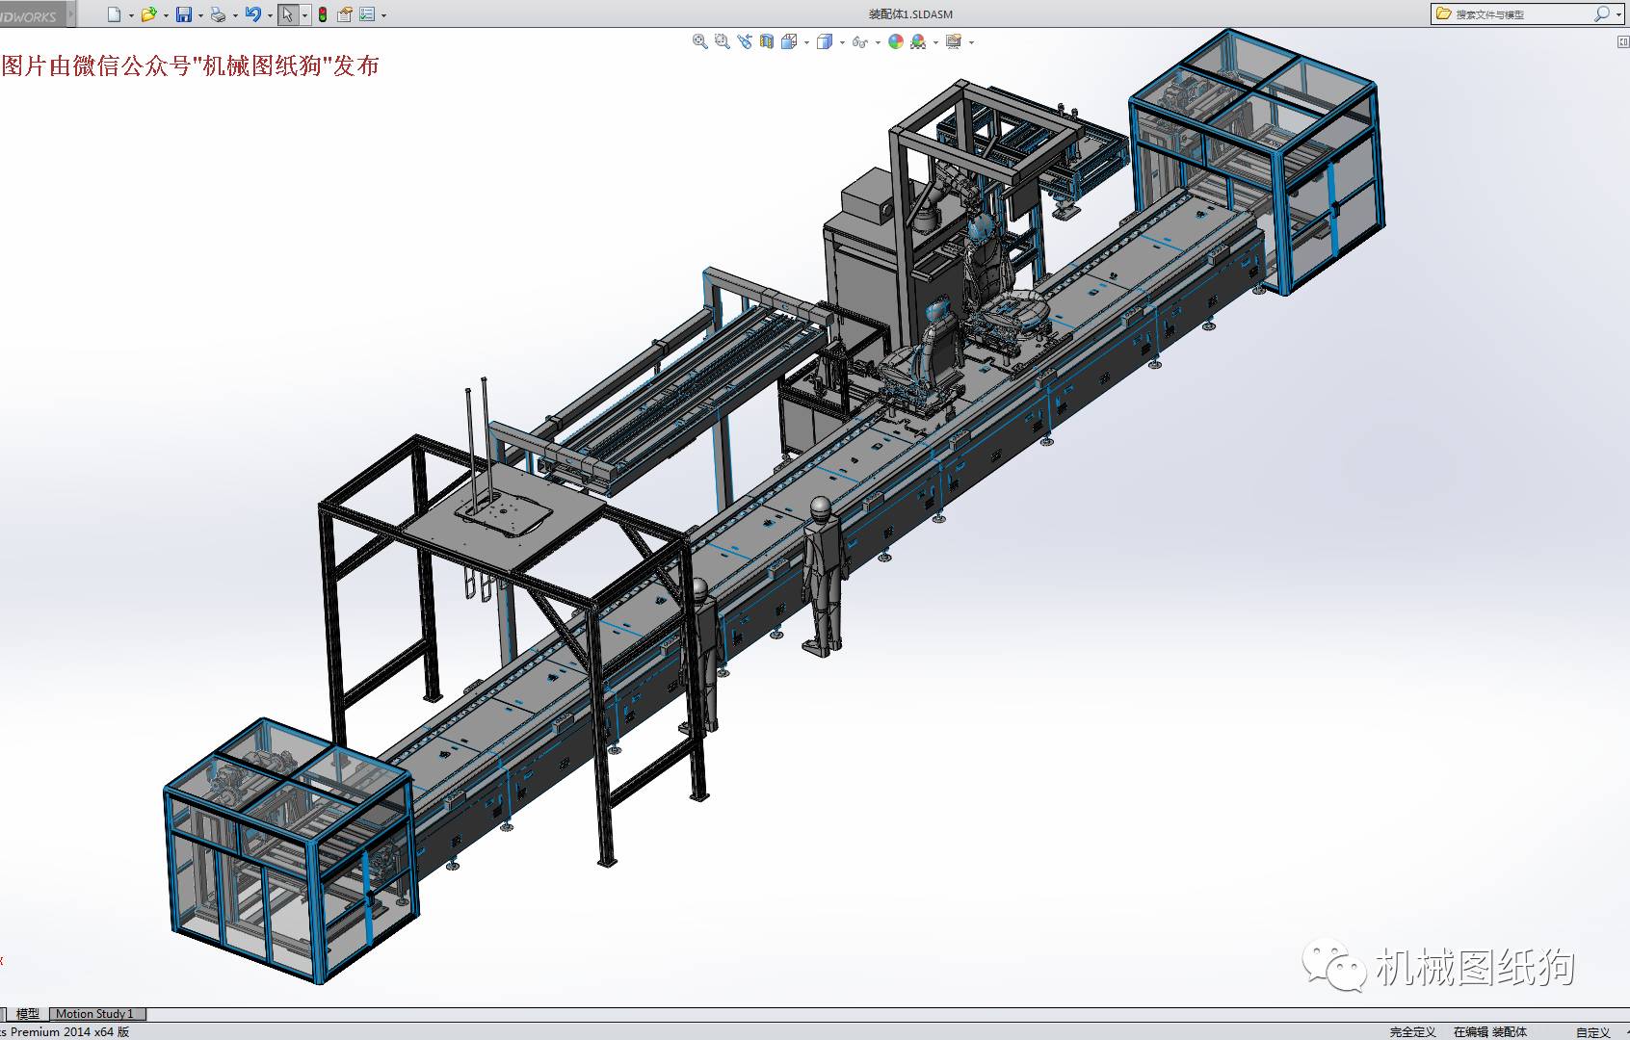Expand the SolidWorks menu flyout arrow
Viewport: 1630px width, 1040px height.
point(71,14)
